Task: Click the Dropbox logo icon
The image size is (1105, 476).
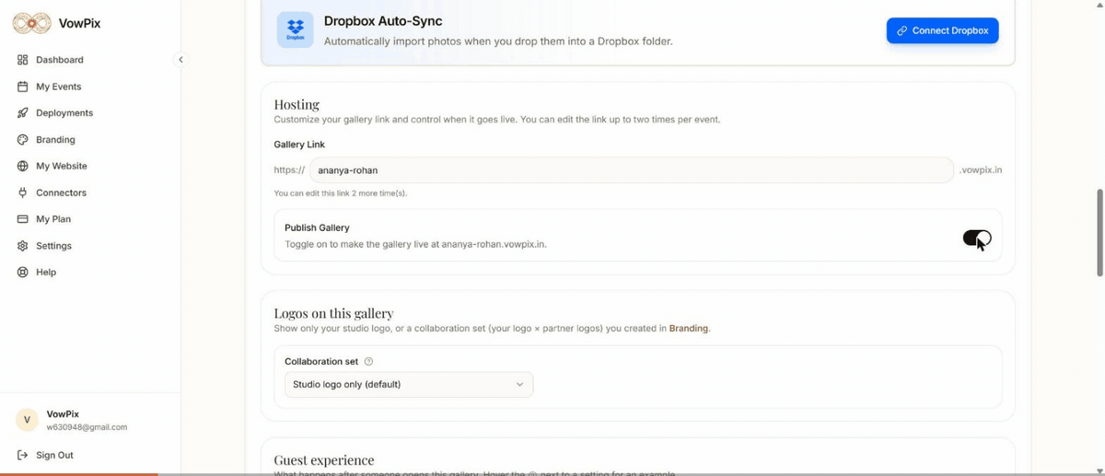Action: pyautogui.click(x=296, y=29)
